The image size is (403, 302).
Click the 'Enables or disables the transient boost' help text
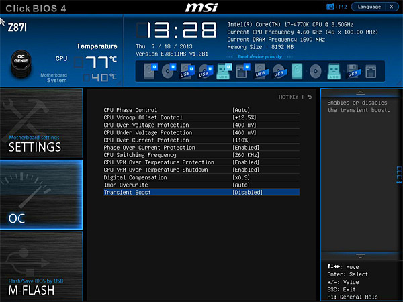coord(359,106)
